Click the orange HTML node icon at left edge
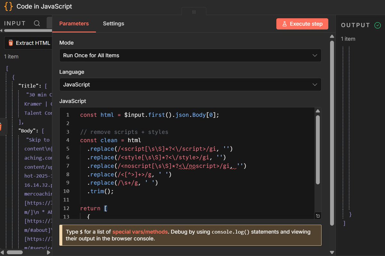 (1, 127)
